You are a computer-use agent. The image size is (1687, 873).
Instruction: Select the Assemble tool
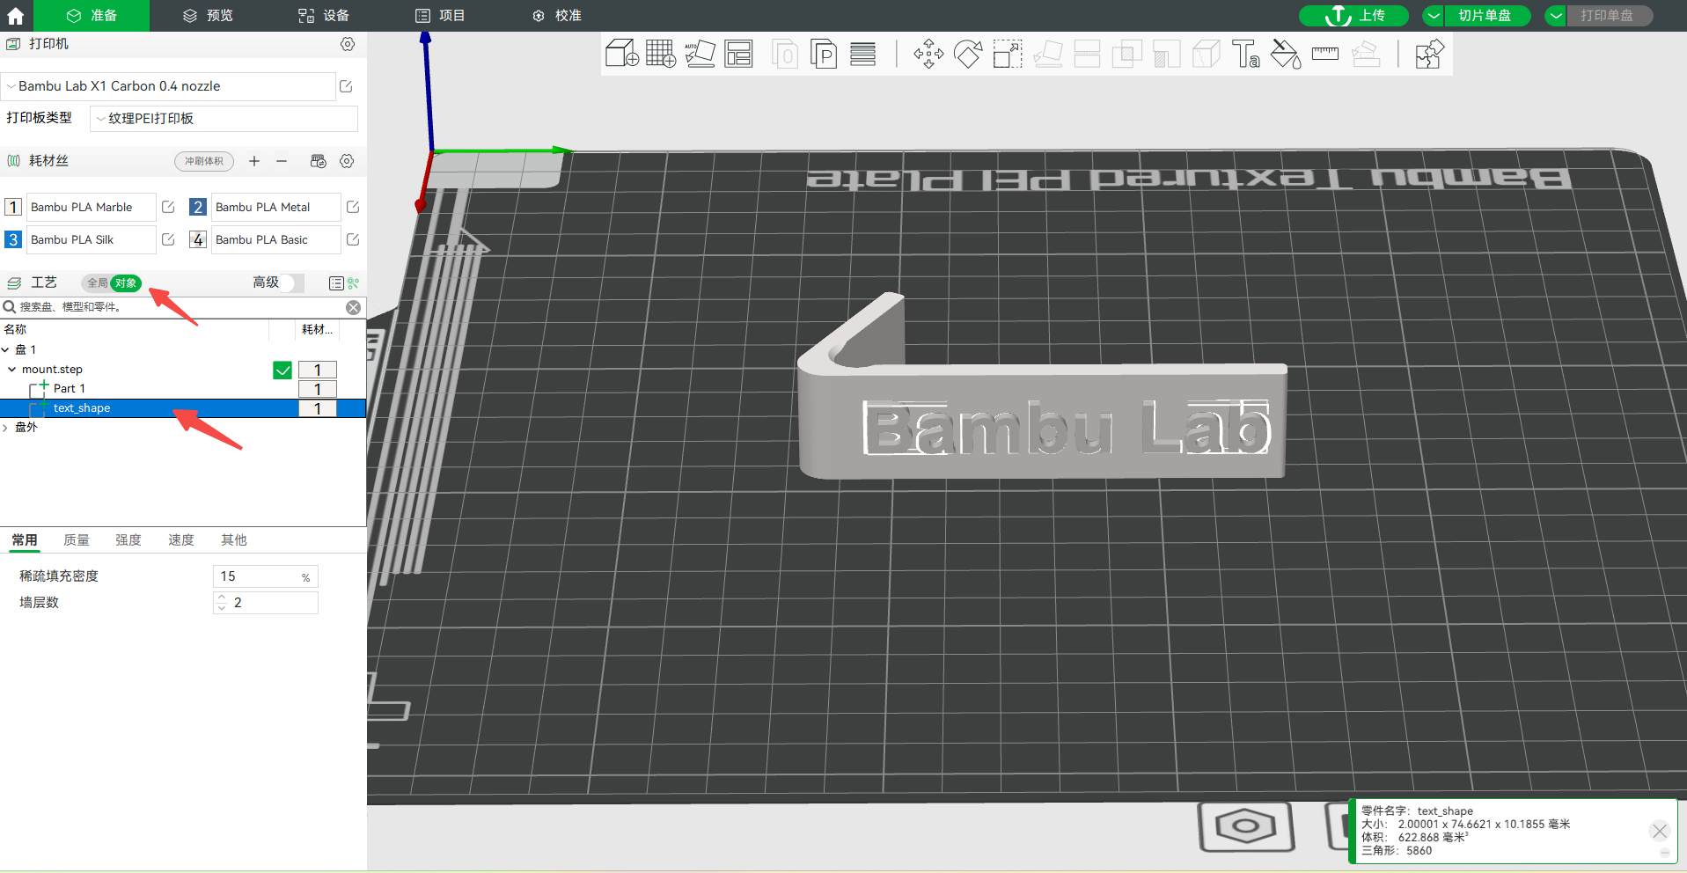[x=1365, y=54]
